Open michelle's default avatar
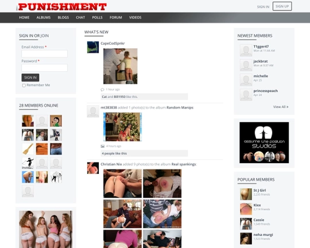 246,80
